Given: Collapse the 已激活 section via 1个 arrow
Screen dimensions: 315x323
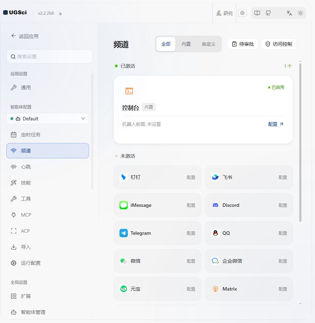Looking at the screenshot, I should click(288, 66).
